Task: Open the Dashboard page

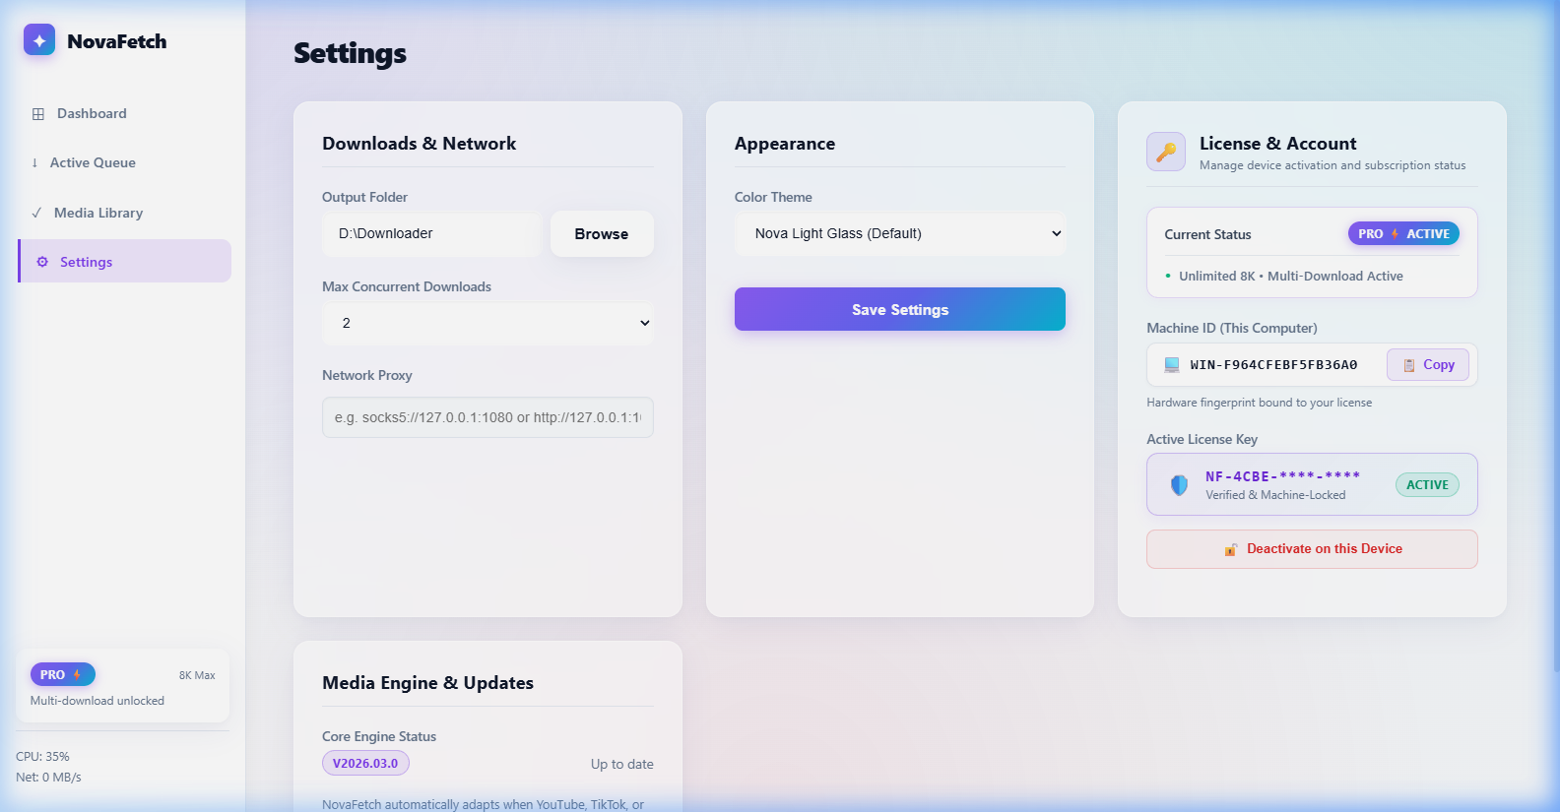Action: (x=124, y=114)
